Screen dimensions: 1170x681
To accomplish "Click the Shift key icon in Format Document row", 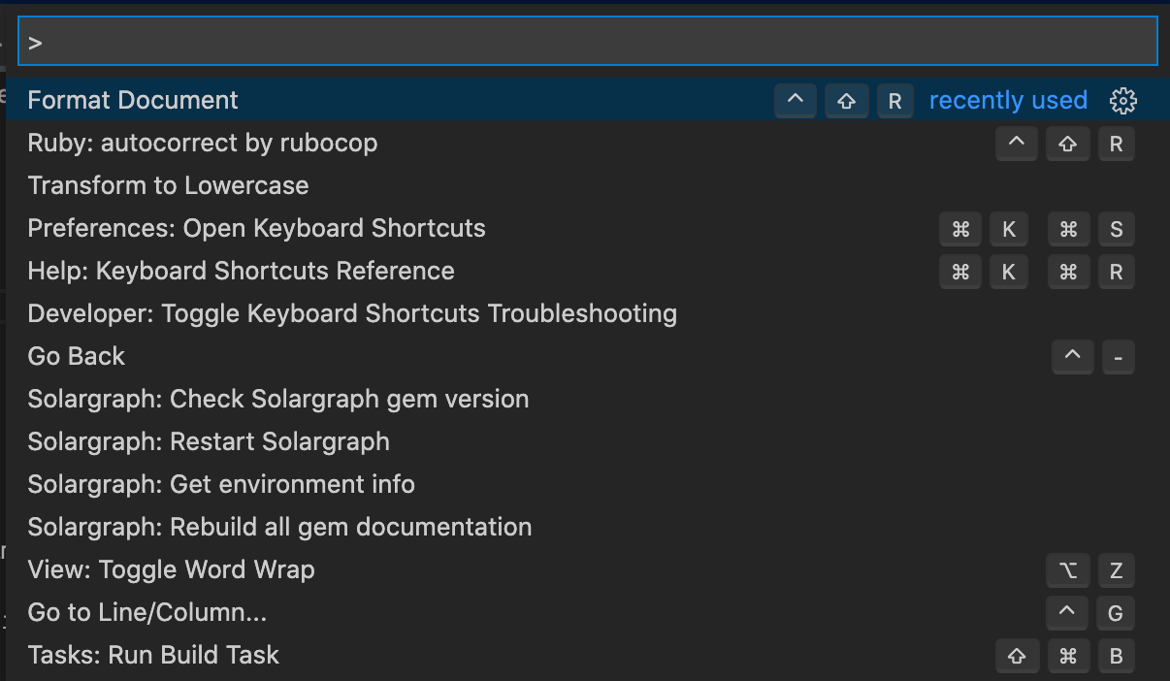I will click(846, 101).
